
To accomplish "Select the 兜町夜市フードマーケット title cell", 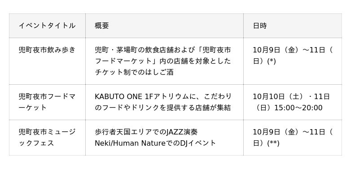I will pyautogui.click(x=47, y=102).
